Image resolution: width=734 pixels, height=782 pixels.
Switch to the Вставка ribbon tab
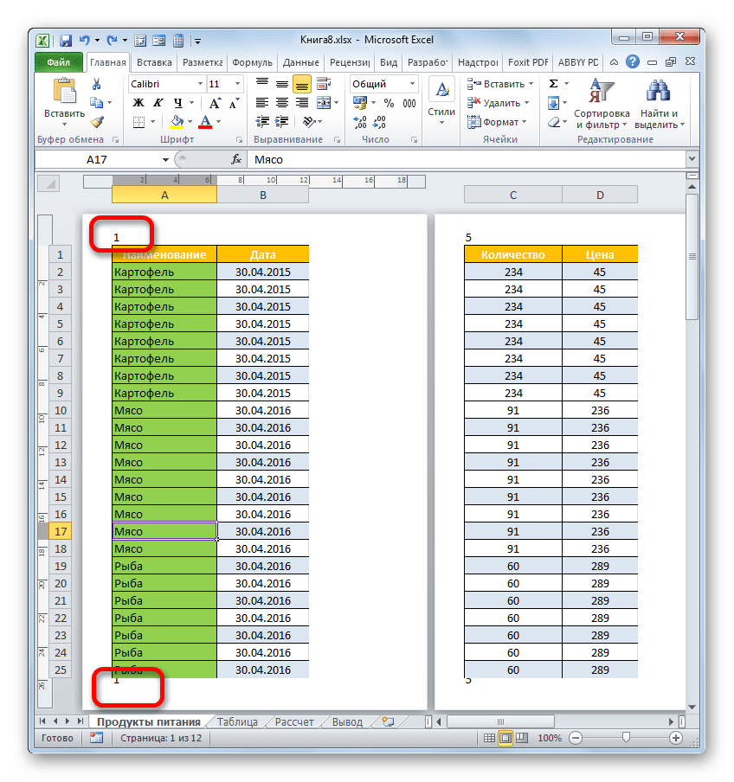154,62
